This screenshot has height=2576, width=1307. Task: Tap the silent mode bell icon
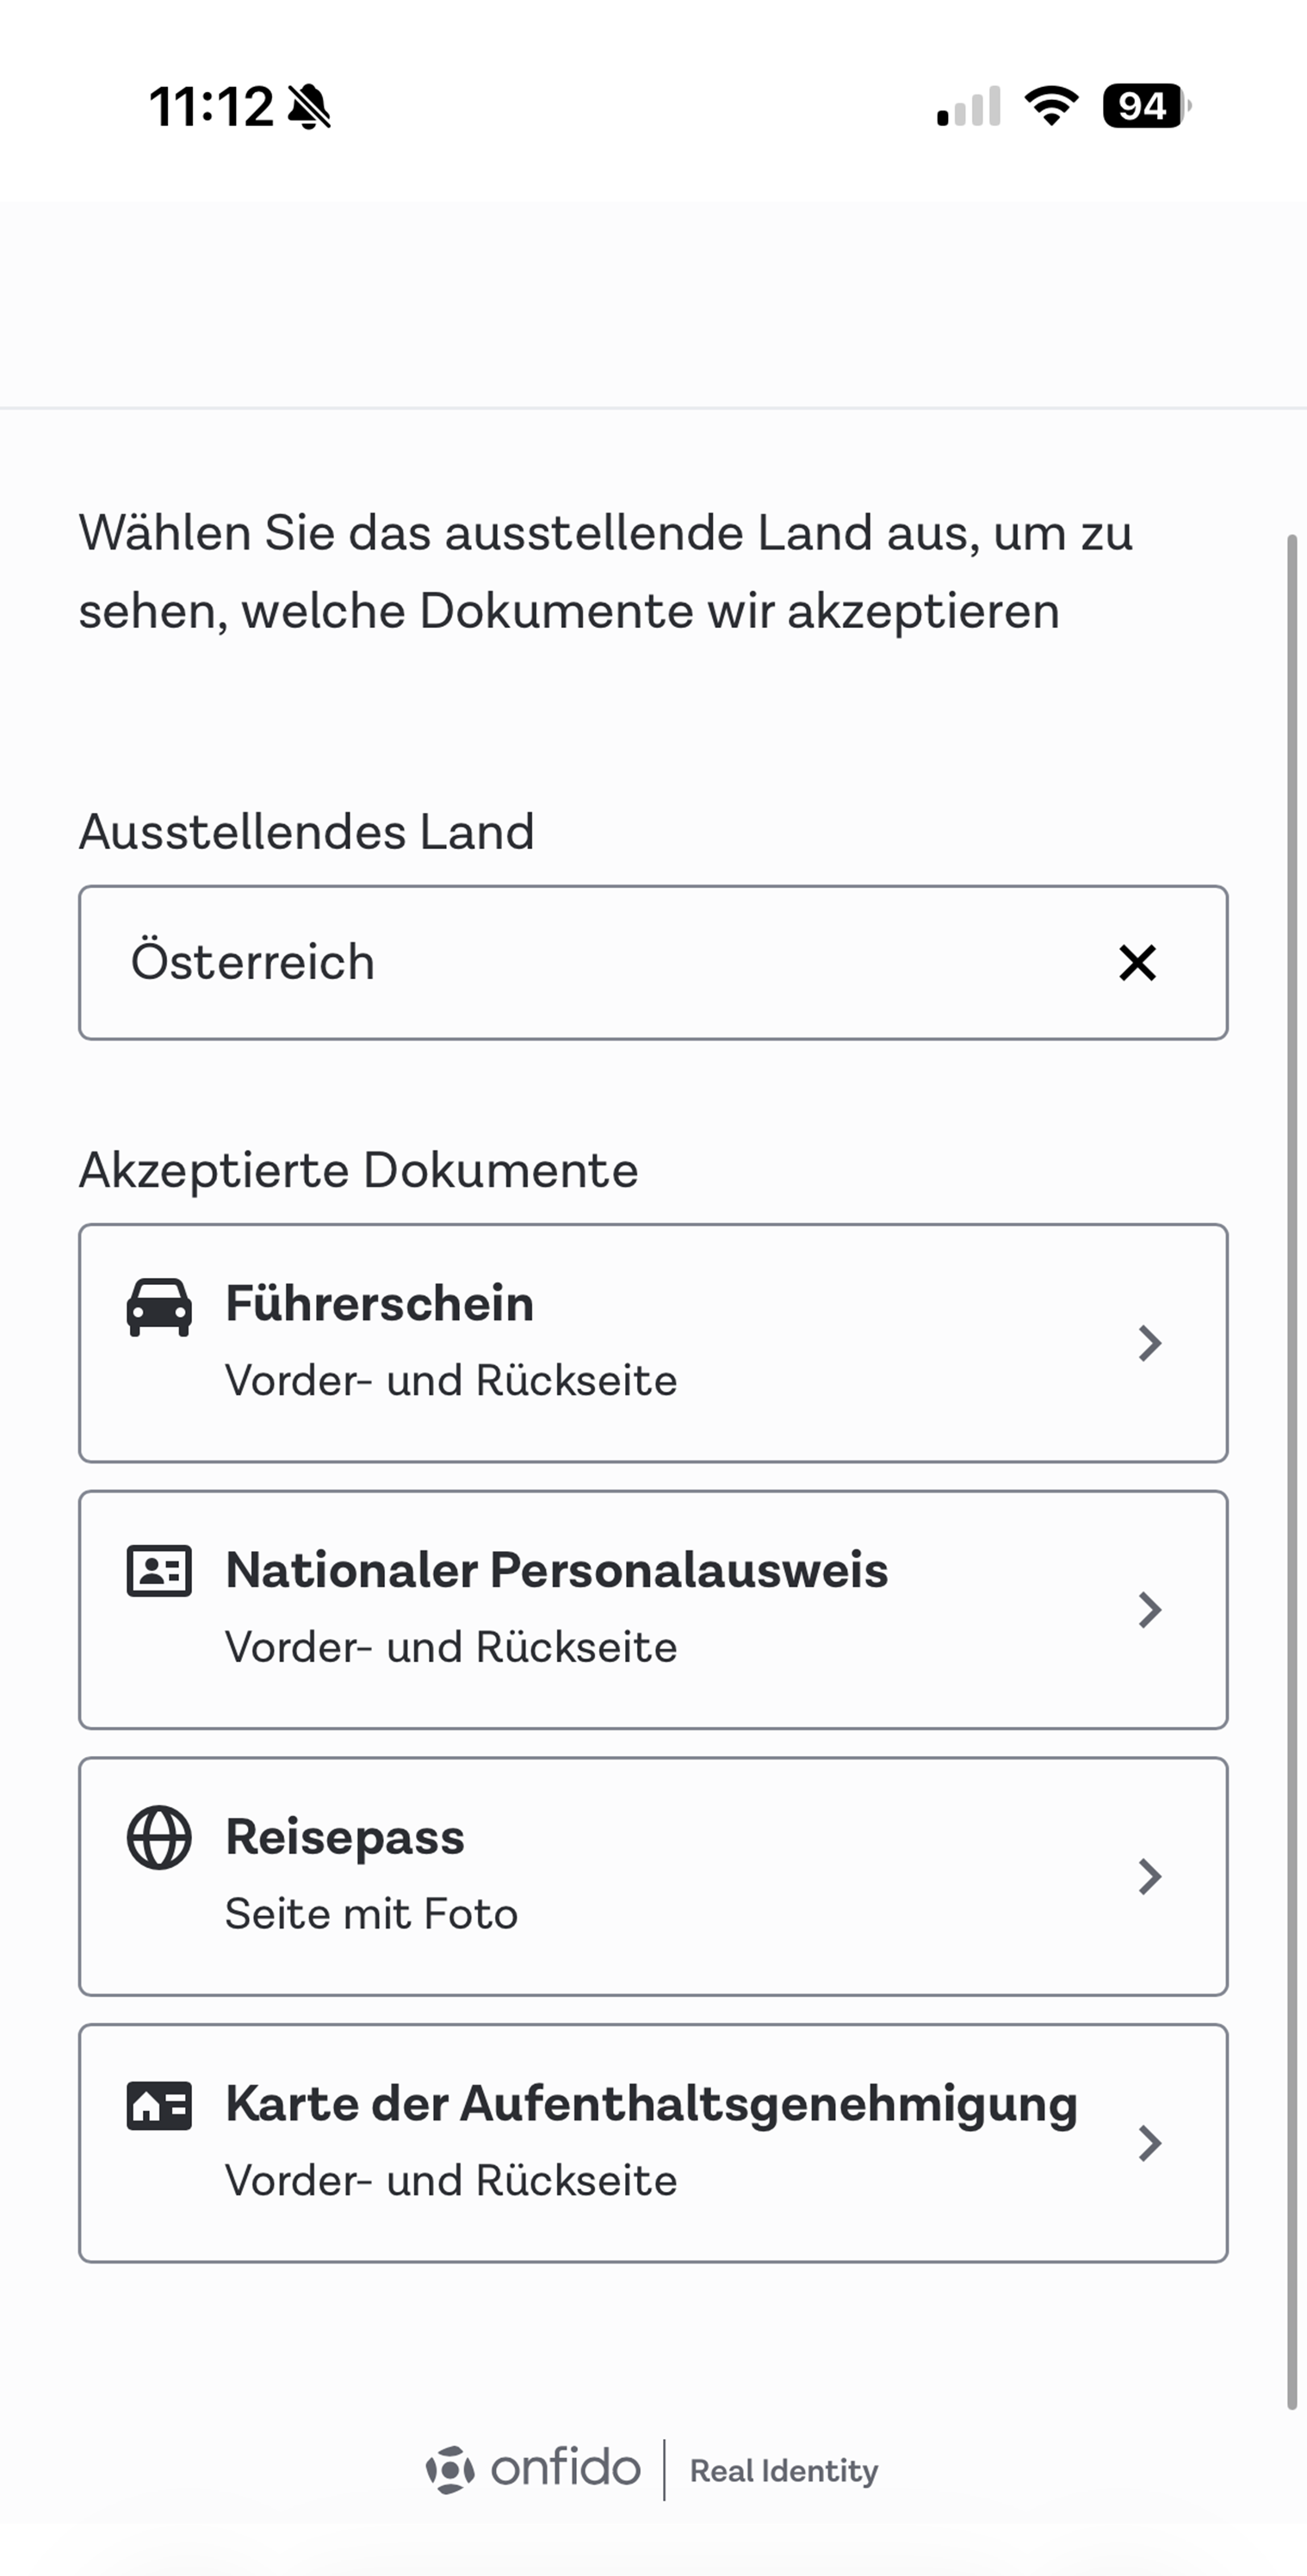(309, 107)
